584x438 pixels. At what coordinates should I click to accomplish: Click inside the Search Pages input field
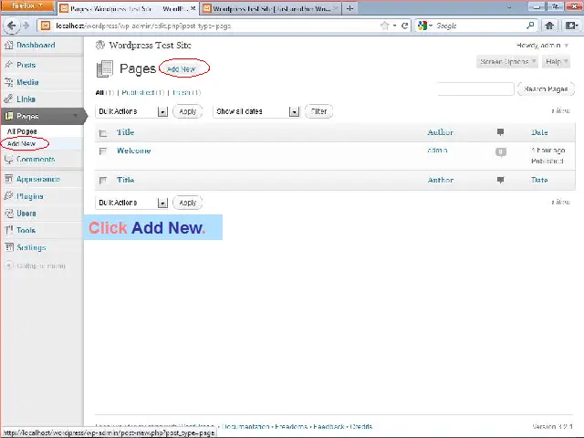(476, 89)
